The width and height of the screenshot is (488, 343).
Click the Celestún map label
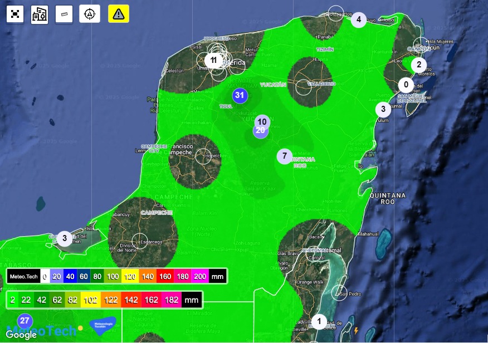(x=174, y=71)
